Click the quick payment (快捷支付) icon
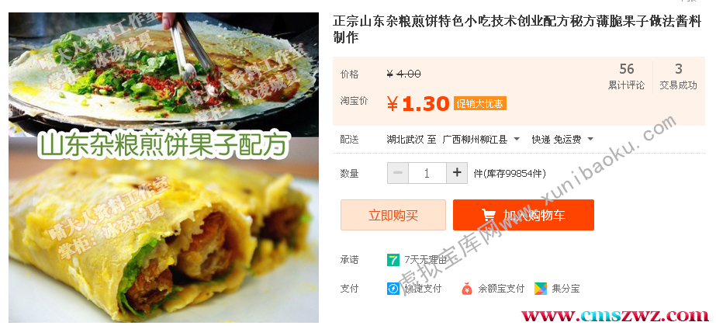716x329 pixels. pyautogui.click(x=393, y=289)
